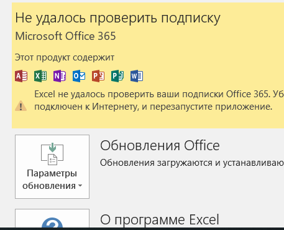The width and height of the screenshot is (284, 230).
Task: Click the Этот продукт содержит label
Action: click(x=65, y=57)
